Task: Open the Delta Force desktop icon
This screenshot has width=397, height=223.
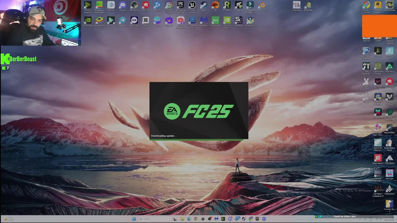Action: click(390, 68)
